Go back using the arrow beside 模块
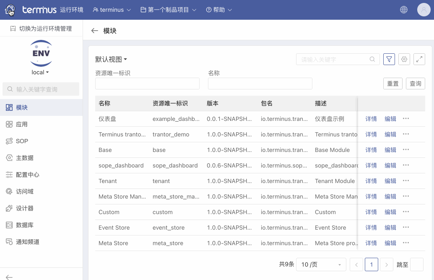 95,31
